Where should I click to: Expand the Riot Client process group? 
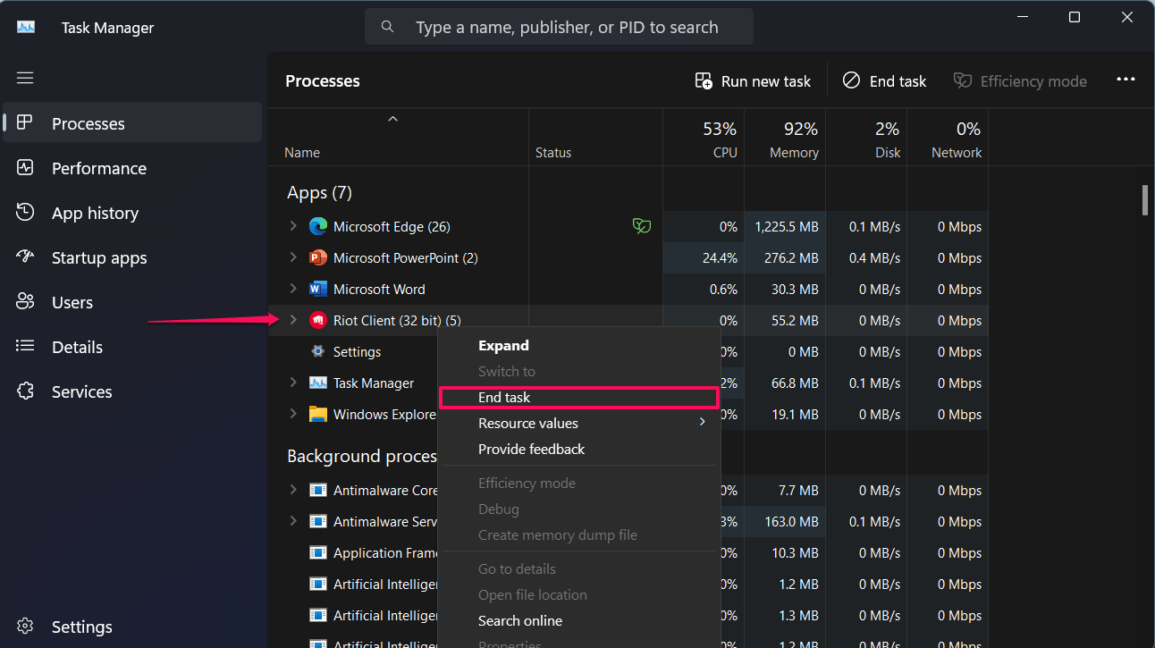pos(292,320)
